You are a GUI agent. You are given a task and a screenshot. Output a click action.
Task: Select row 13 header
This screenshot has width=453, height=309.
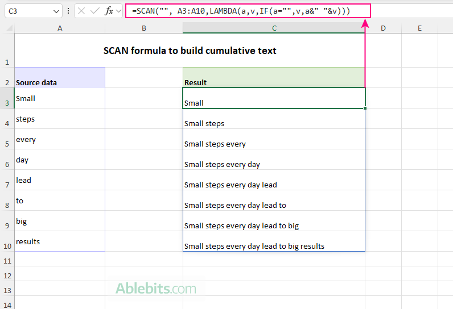[x=7, y=288]
